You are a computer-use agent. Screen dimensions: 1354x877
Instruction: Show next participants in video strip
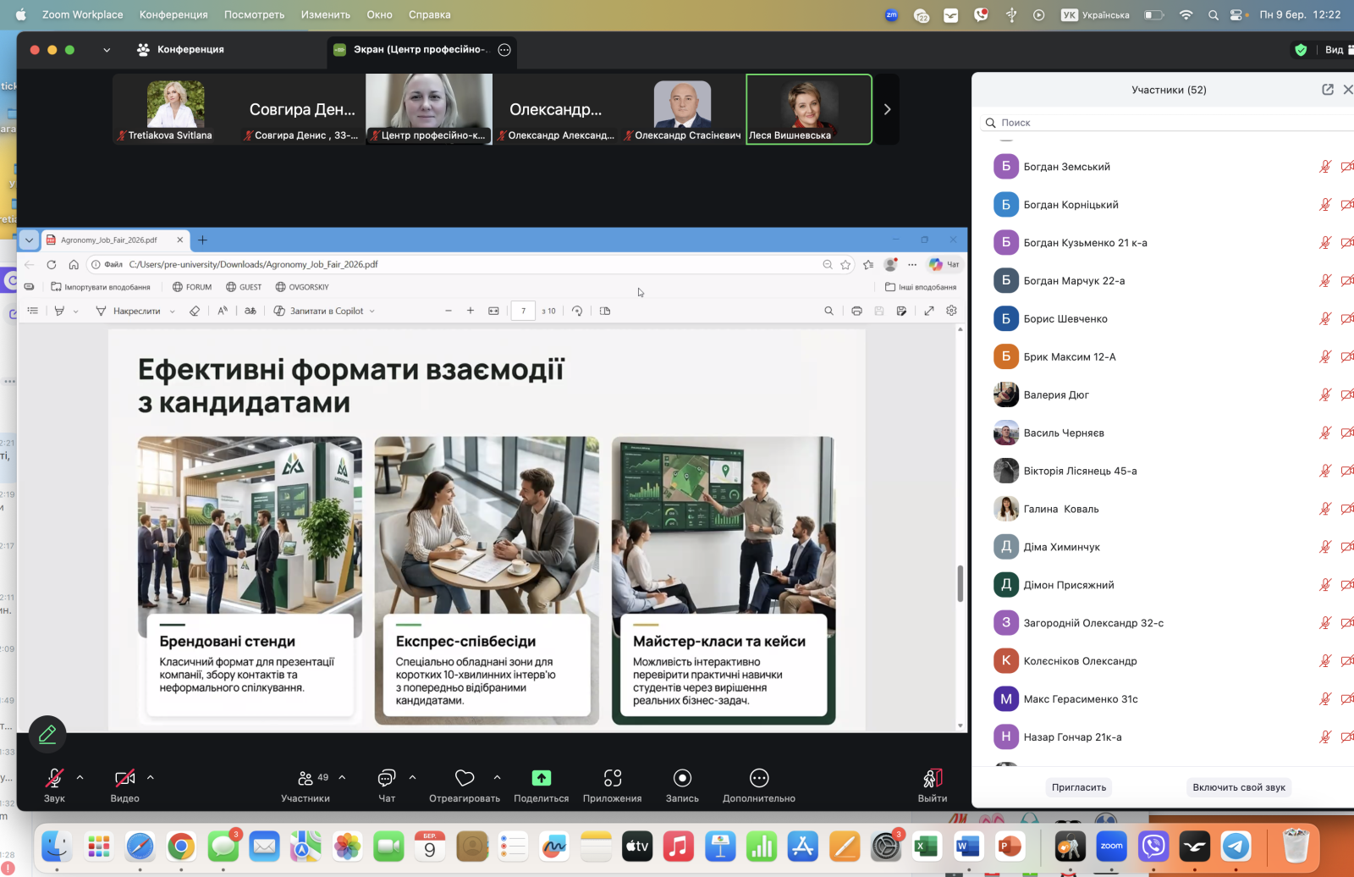(887, 109)
